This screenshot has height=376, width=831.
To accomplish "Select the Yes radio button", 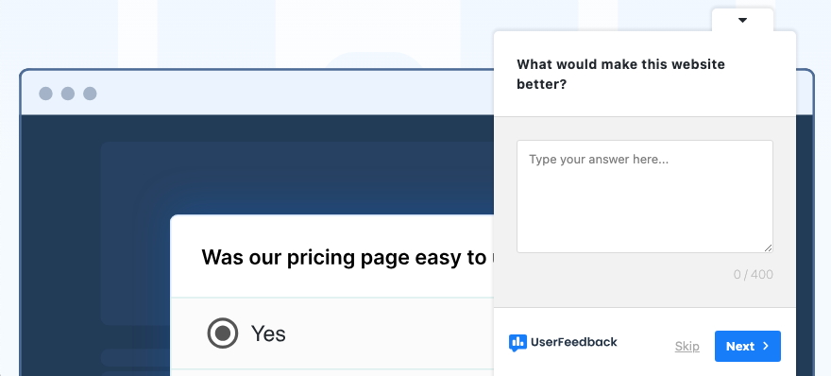I will tap(223, 333).
